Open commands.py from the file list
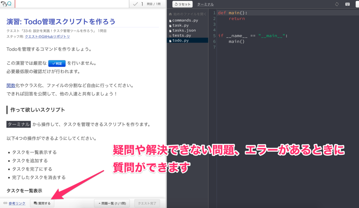The image size is (359, 208). click(185, 20)
